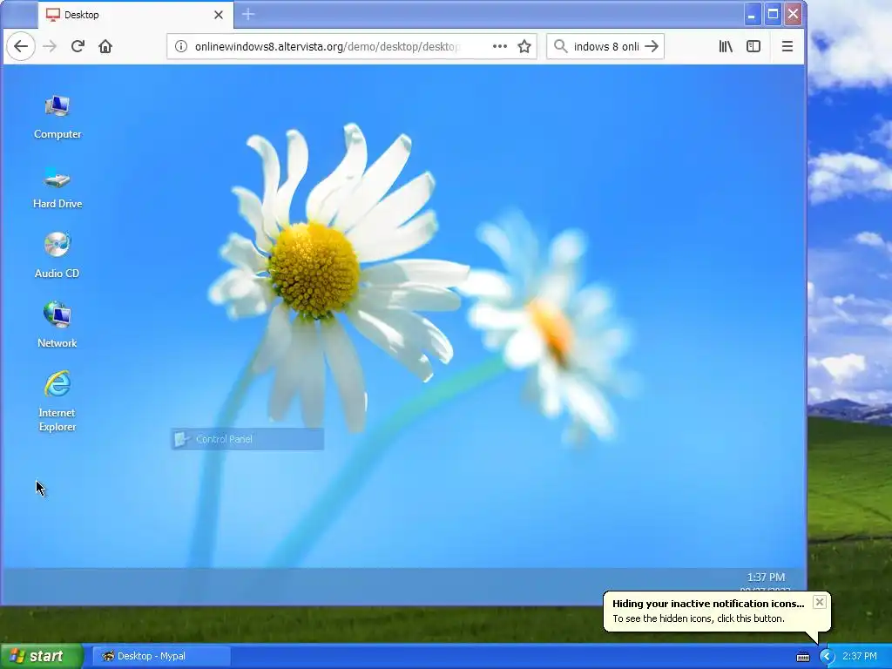Maximize the browser window
Screen dimensions: 892x669
coord(773,14)
